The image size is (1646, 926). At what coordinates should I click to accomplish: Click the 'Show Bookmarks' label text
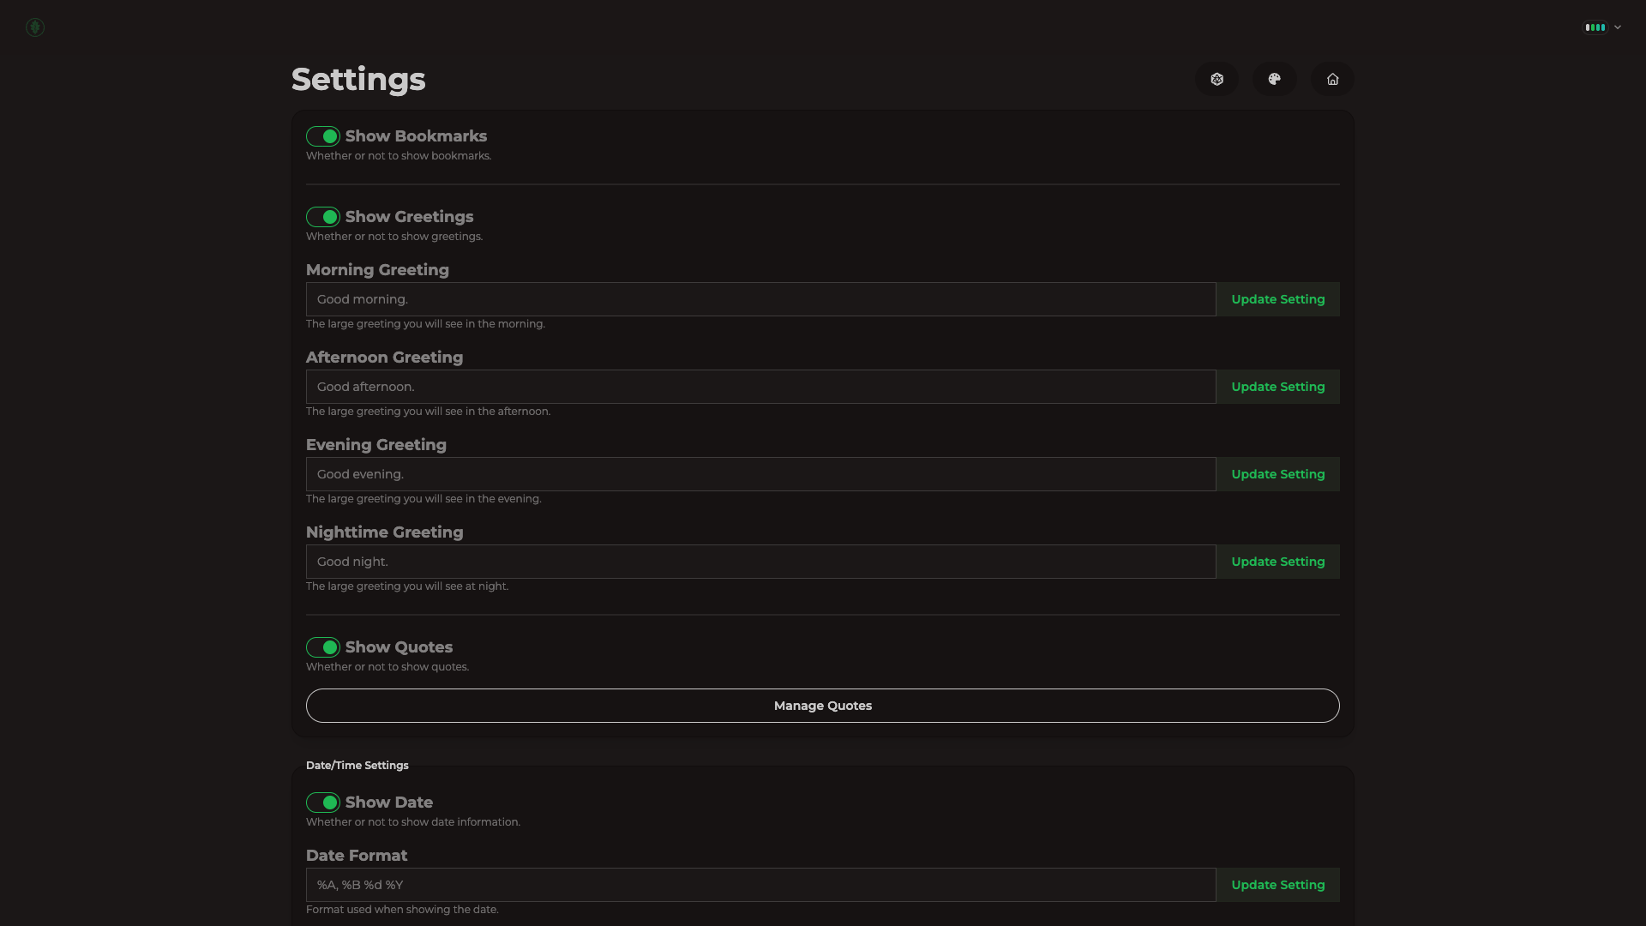click(x=416, y=136)
